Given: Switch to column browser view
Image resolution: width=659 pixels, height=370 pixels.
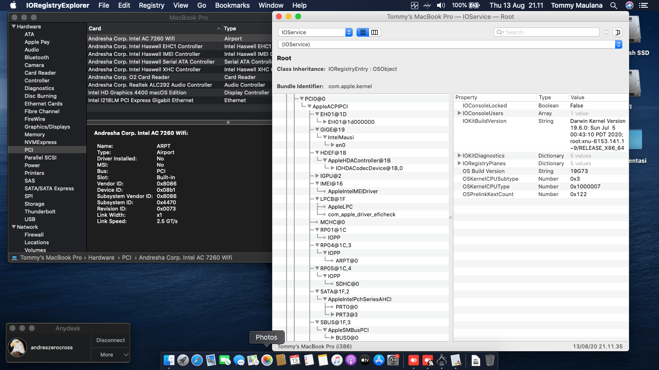Looking at the screenshot, I should pos(375,32).
